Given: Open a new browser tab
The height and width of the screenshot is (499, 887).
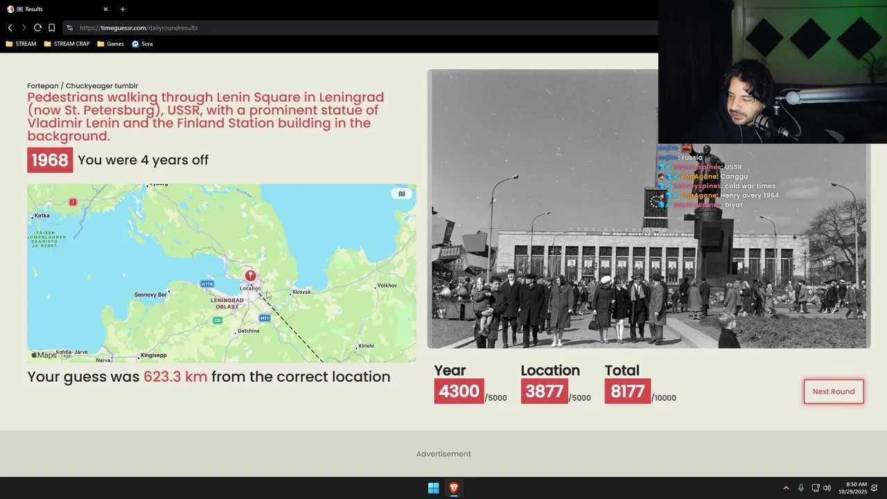Looking at the screenshot, I should (x=123, y=9).
